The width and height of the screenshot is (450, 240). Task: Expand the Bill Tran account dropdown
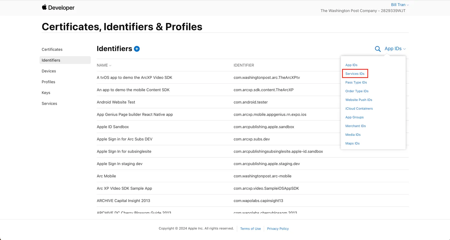click(x=400, y=5)
